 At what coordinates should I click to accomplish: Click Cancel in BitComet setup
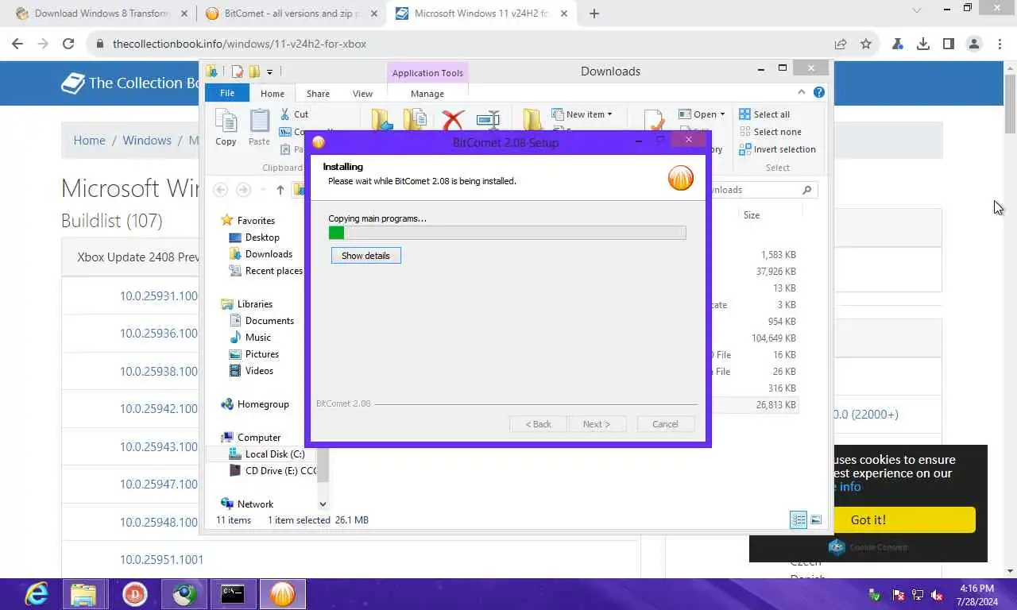pos(665,424)
